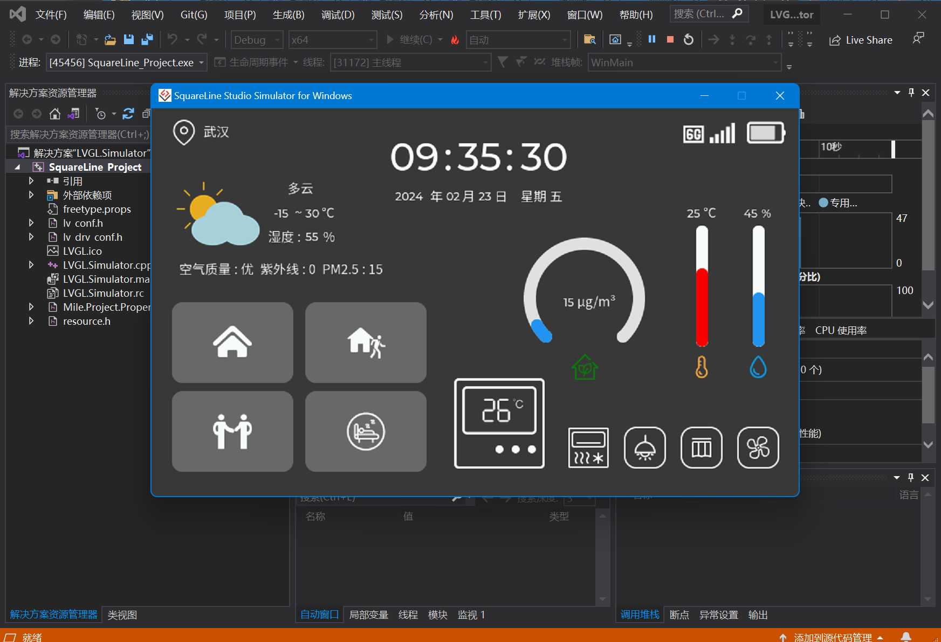Select the home mode icon in the simulator
941x642 pixels.
pos(232,342)
